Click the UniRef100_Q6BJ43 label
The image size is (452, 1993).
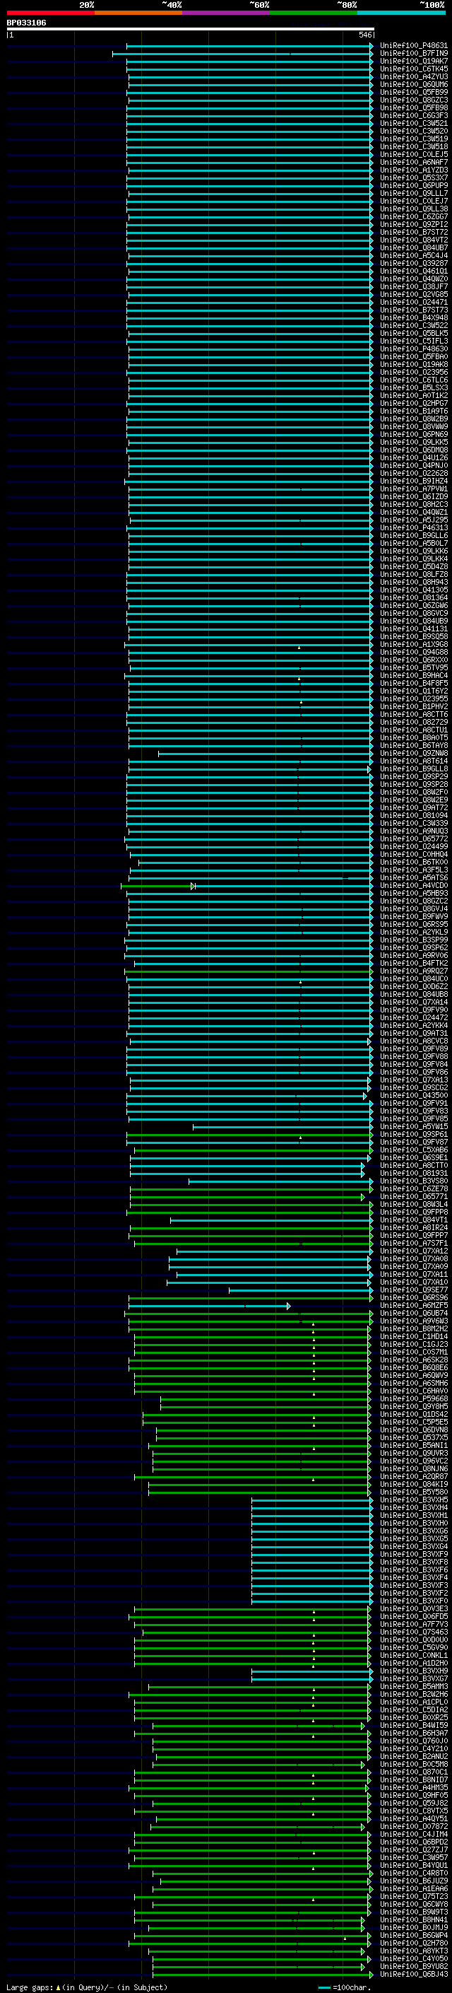tap(413, 1975)
